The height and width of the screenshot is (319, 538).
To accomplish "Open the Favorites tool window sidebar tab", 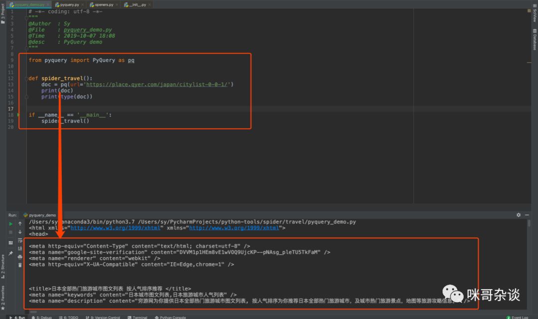I will pyautogui.click(x=3, y=298).
